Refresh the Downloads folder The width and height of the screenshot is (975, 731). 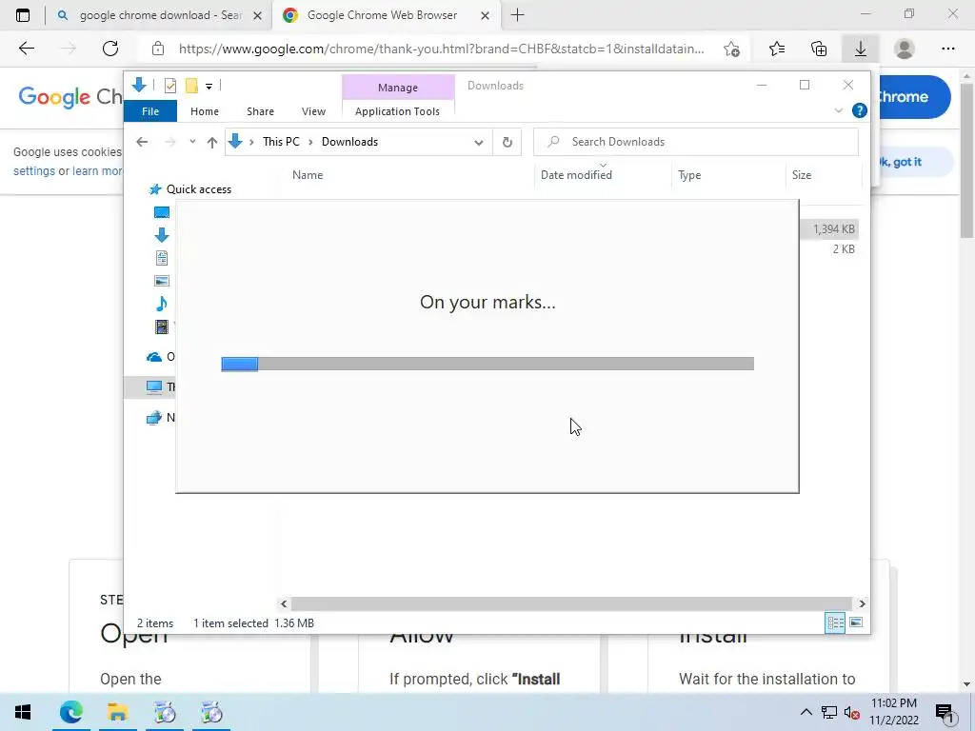507,143
